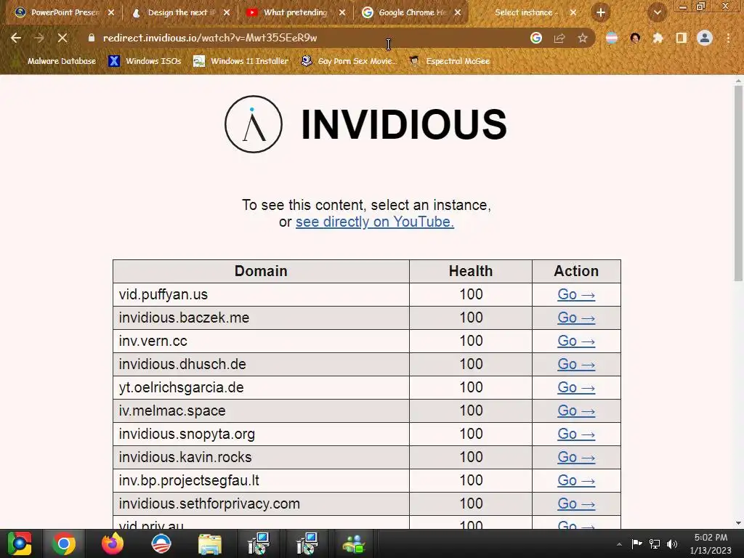Screen dimensions: 744x558
Task: Select the Action column header
Action: [x=576, y=271]
